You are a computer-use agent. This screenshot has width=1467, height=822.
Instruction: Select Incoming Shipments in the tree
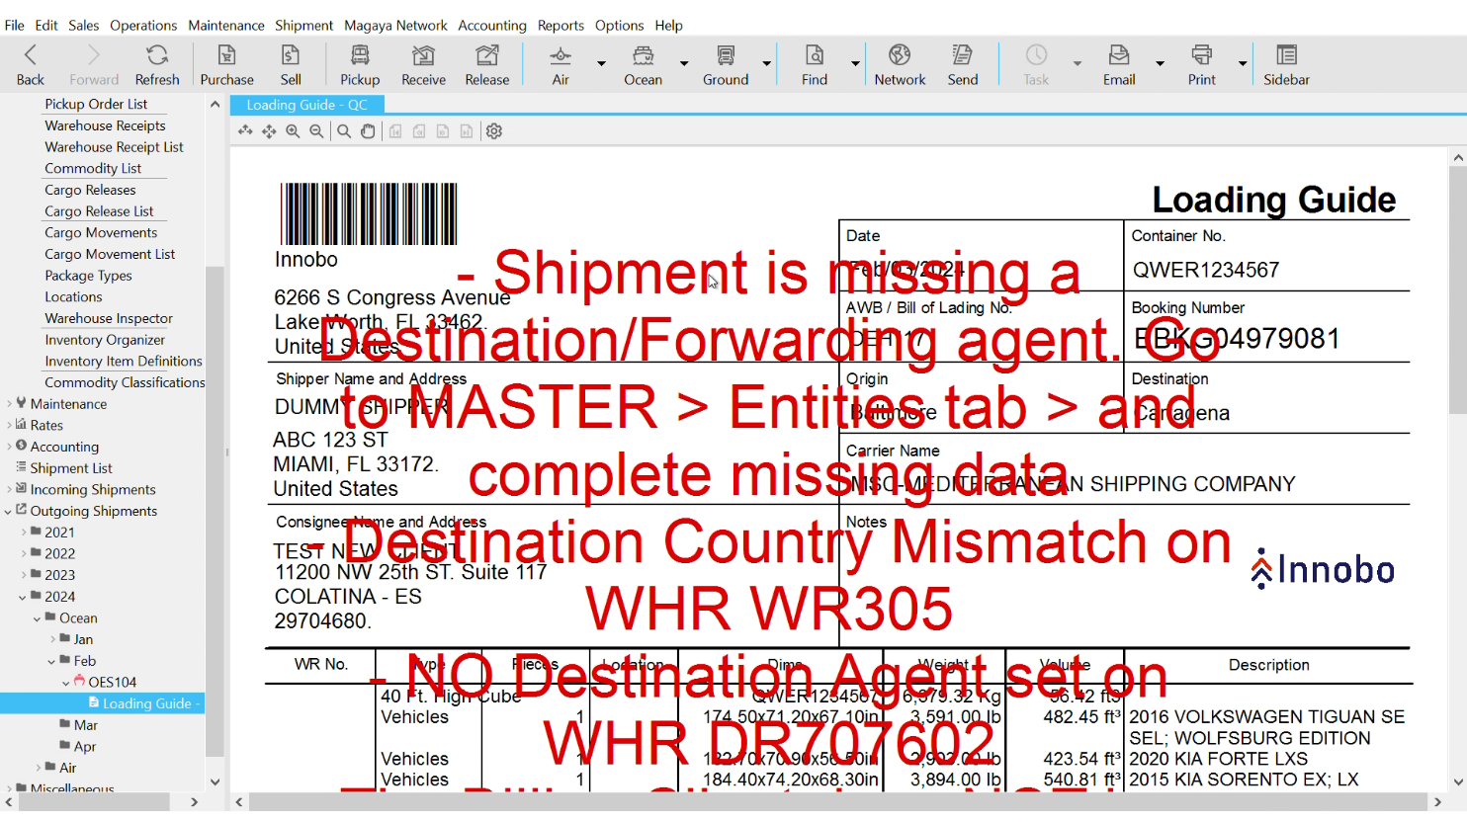[93, 489]
